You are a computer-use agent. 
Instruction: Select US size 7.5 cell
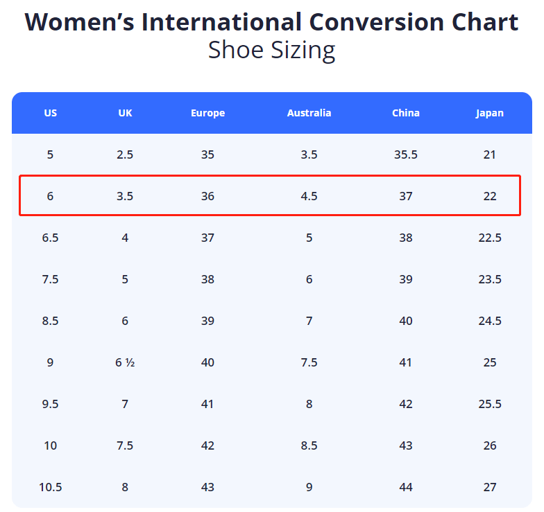tap(50, 279)
